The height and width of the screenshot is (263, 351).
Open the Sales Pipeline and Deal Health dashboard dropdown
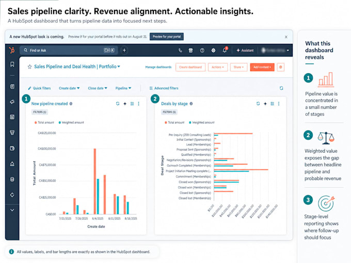coord(77,67)
